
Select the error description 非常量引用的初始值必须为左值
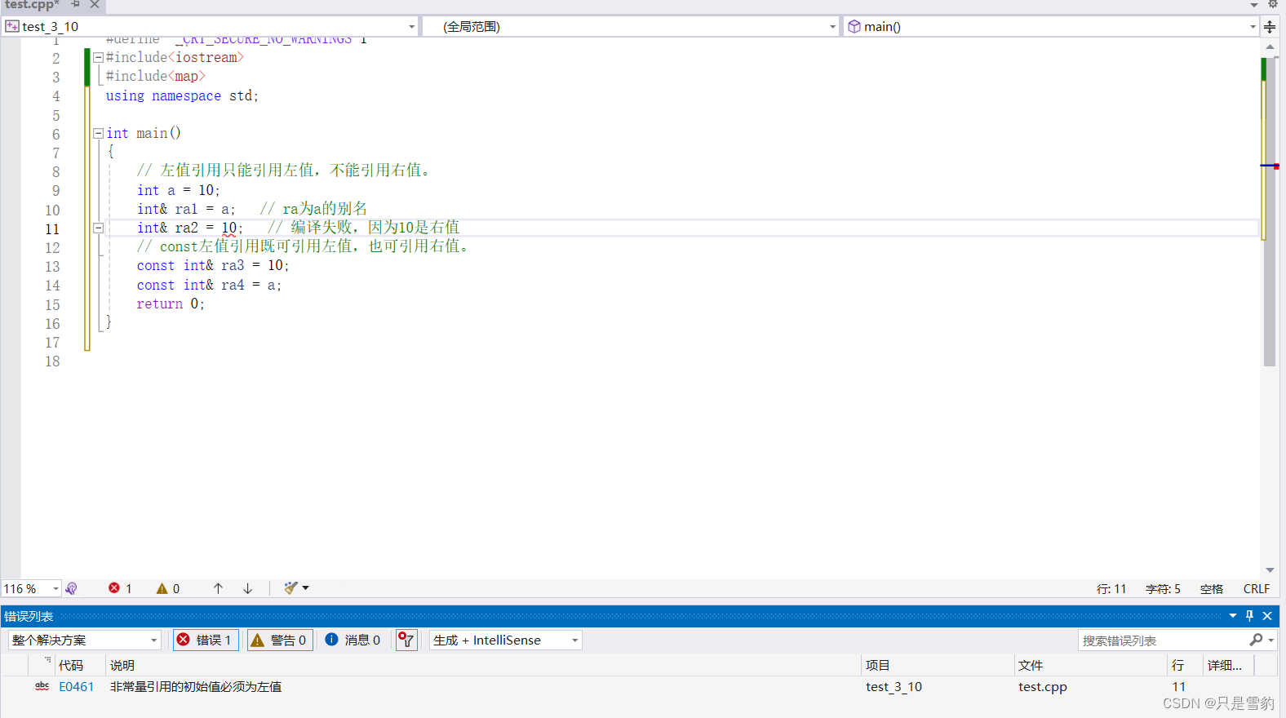[196, 687]
